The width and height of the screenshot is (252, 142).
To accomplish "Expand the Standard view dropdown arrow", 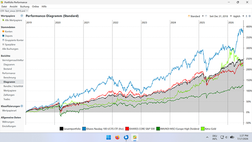I will coord(203,16).
